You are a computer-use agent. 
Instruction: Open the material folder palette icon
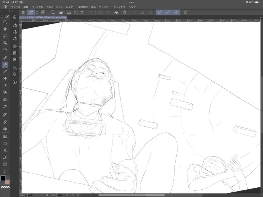[x=15, y=82]
